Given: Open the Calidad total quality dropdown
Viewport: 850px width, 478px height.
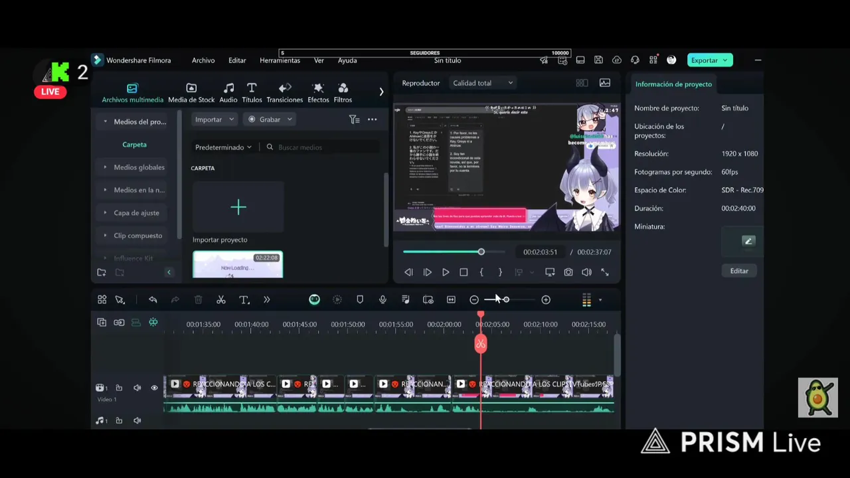Looking at the screenshot, I should (x=483, y=83).
